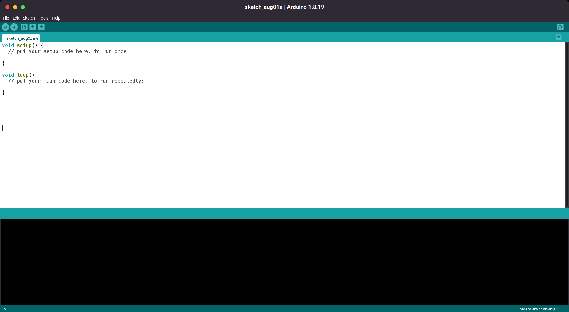
Task: Select the sketch_aug01a tab
Action: [x=21, y=38]
